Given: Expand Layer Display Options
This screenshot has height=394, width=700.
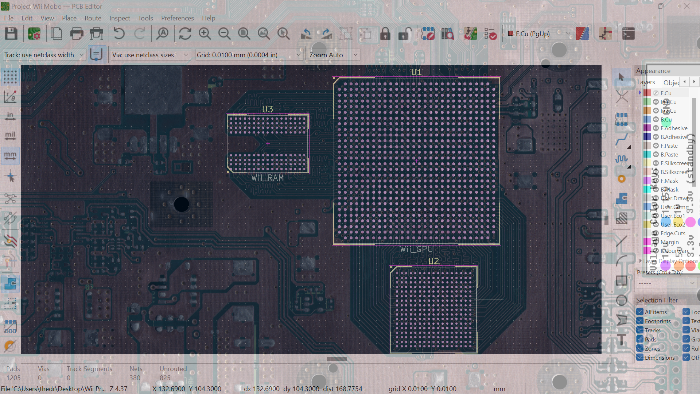Looking at the screenshot, I should tap(640, 261).
